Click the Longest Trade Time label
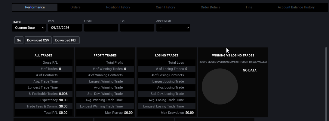The image size is (329, 121). point(43,87)
